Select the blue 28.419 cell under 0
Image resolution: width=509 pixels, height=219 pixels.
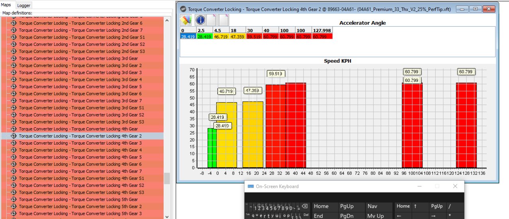tap(188, 36)
